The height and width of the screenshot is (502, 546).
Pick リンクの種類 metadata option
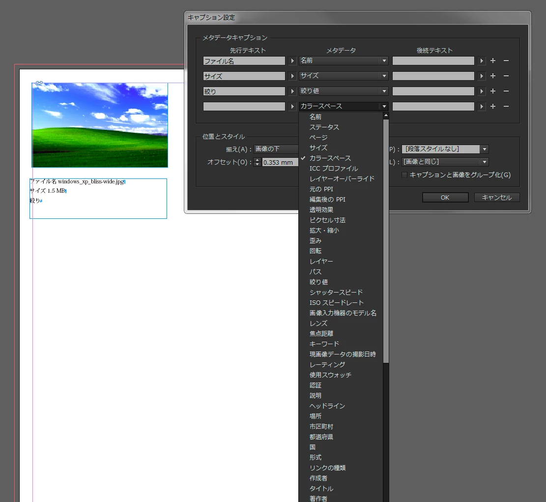click(327, 468)
